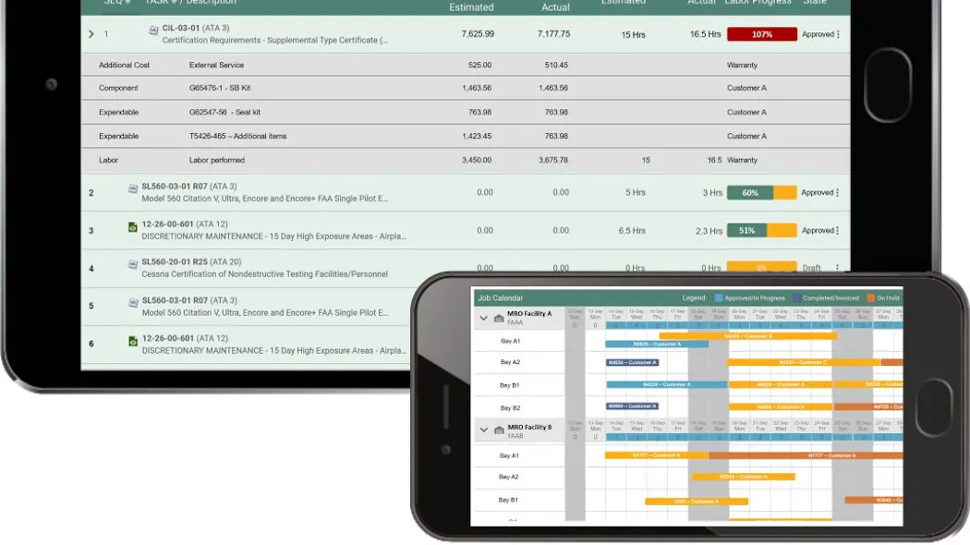
Task: Select the G65476-1 - SB Kit component
Action: pyautogui.click(x=220, y=88)
